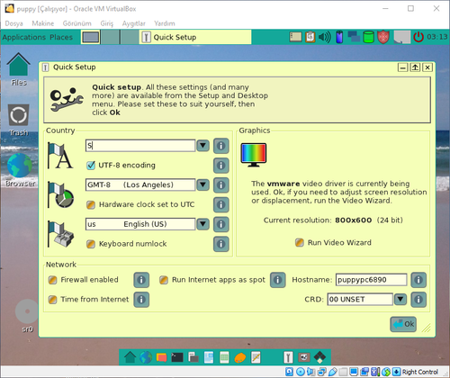Open the spreadsheet icon in dock
The width and height of the screenshot is (450, 378).
click(x=224, y=357)
